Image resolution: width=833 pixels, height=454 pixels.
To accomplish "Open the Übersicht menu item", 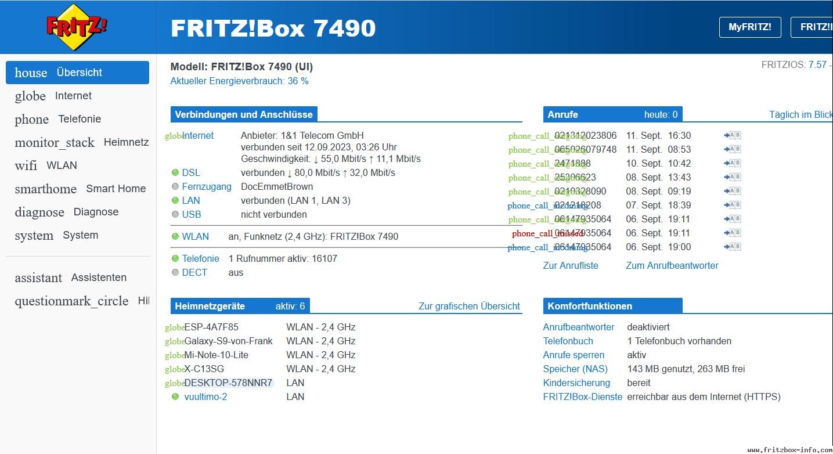I will tap(77, 73).
